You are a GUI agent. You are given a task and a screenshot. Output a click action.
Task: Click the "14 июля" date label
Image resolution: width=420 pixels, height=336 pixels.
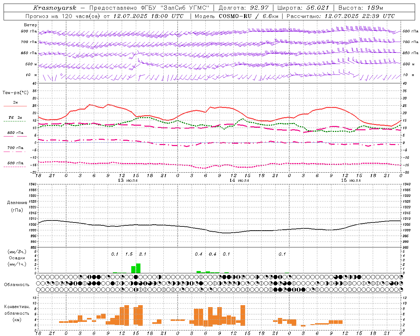(239, 180)
